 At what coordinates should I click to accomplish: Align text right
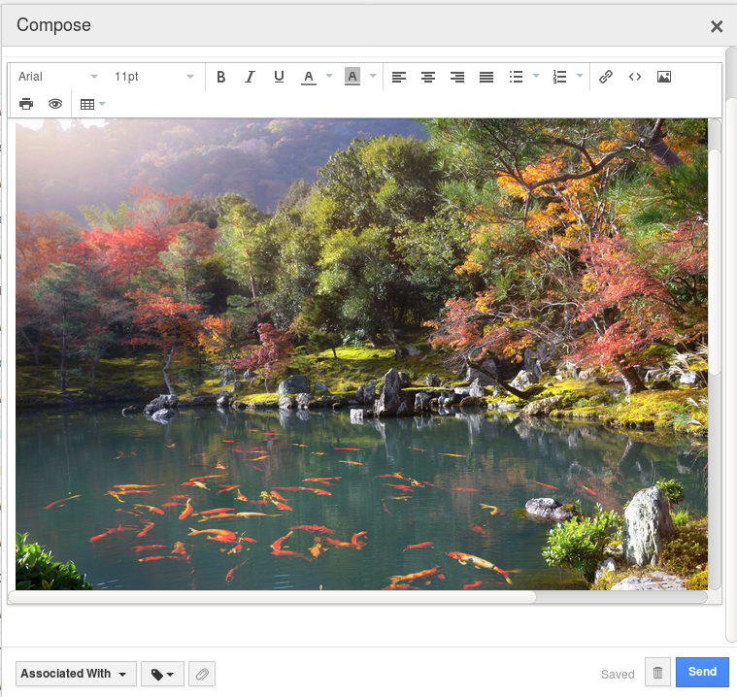point(457,77)
